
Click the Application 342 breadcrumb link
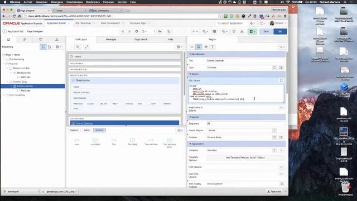click(16, 31)
